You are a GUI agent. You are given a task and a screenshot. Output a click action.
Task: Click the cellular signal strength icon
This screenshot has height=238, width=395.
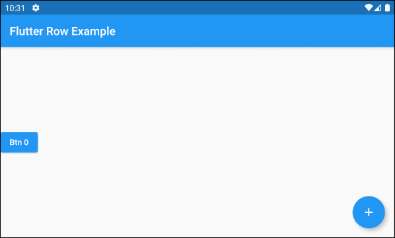pyautogui.click(x=377, y=8)
